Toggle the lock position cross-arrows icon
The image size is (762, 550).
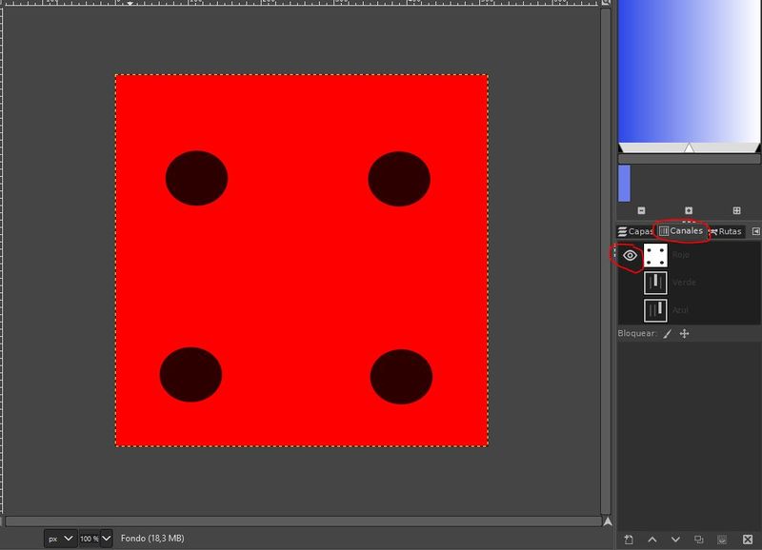point(684,333)
